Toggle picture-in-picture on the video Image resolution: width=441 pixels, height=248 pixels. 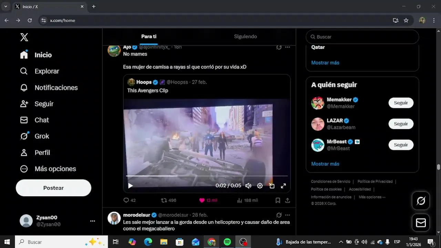(272, 186)
